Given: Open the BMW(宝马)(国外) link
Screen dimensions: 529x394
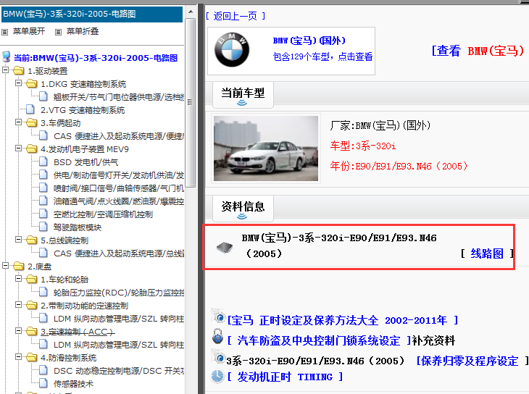Looking at the screenshot, I should tap(309, 41).
